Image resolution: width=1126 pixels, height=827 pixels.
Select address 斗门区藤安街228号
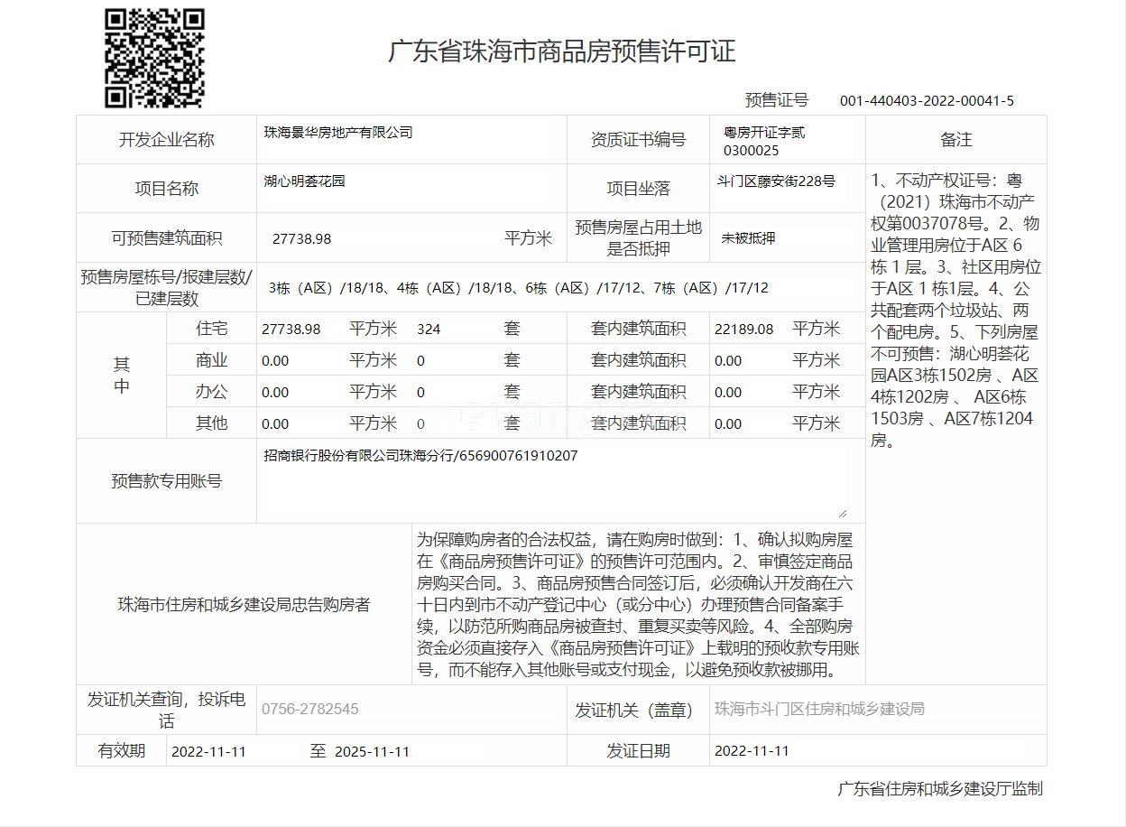776,181
